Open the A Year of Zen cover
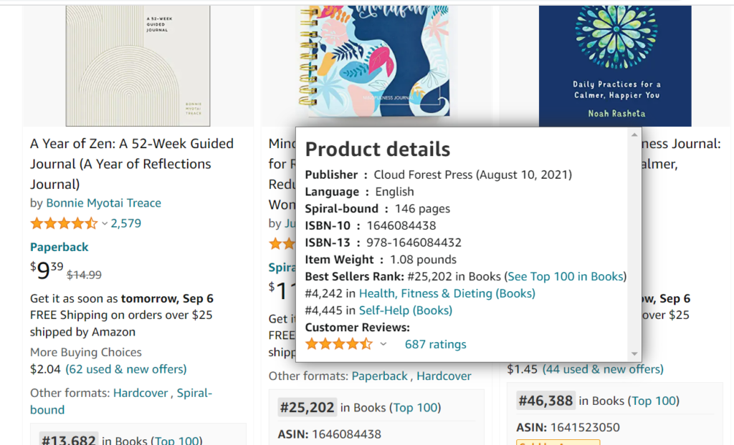 point(138,66)
